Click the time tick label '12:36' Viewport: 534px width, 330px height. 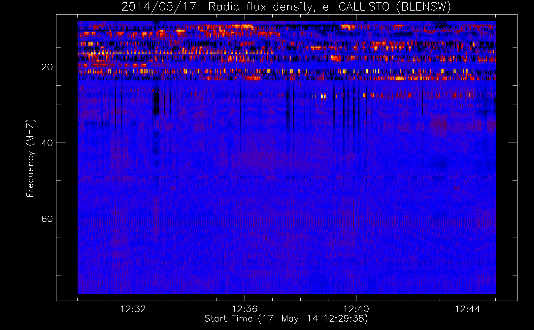point(245,309)
